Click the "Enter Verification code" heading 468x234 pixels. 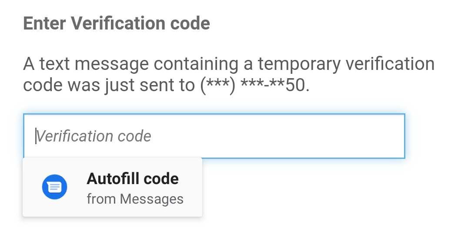(116, 23)
